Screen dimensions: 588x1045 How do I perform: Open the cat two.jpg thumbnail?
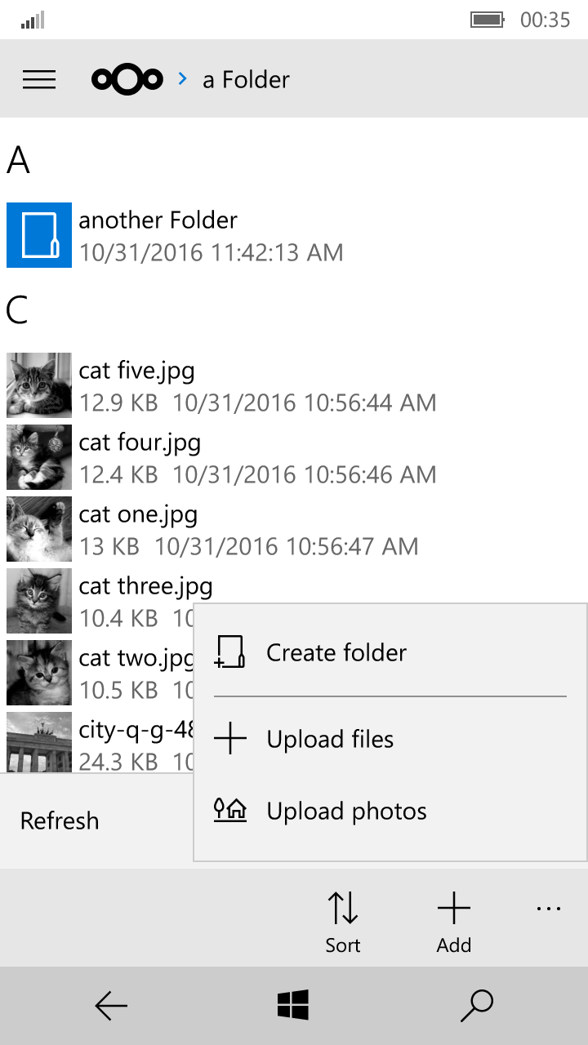point(39,673)
